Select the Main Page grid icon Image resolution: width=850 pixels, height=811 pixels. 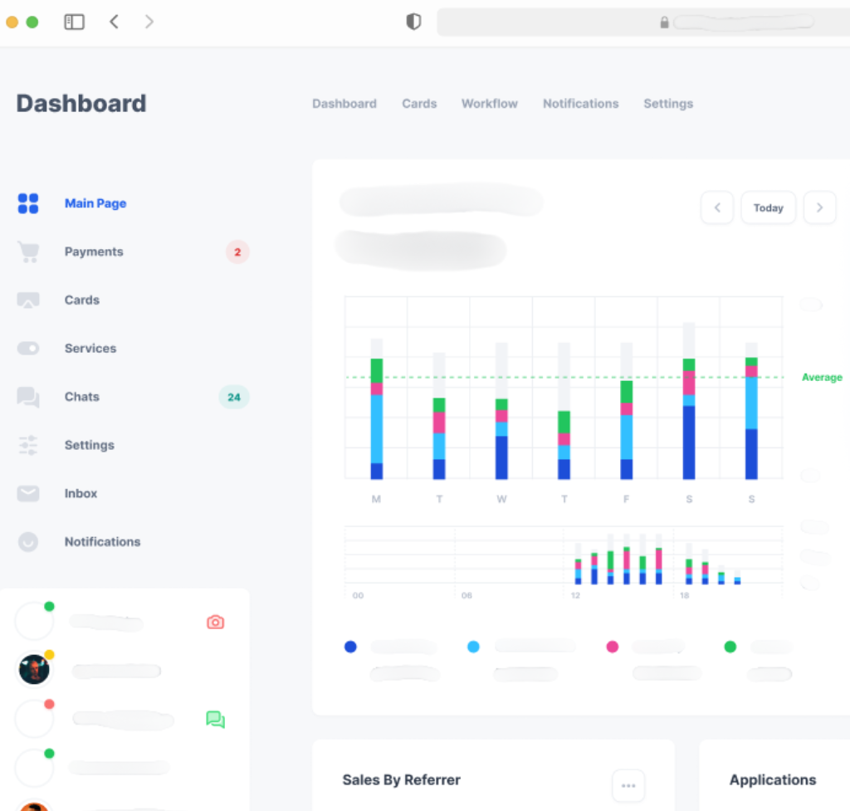coord(27,203)
